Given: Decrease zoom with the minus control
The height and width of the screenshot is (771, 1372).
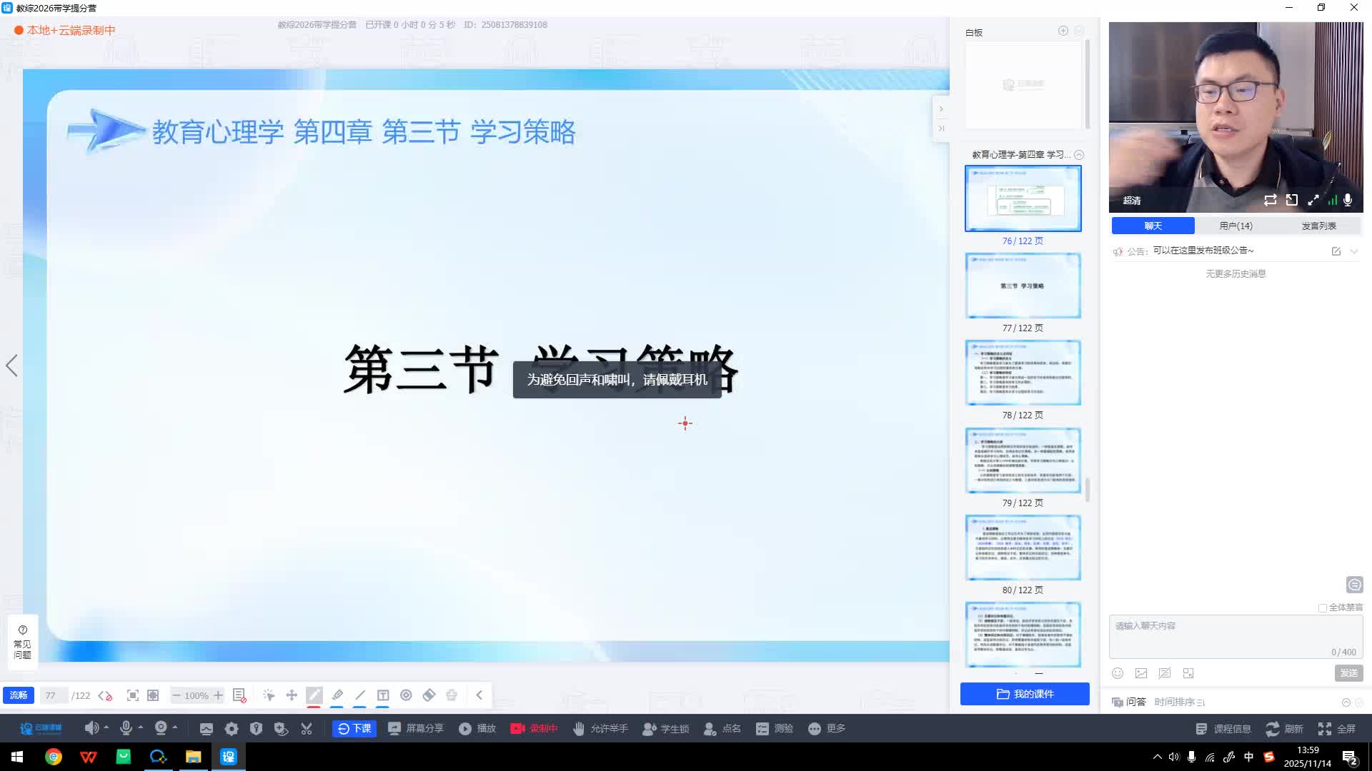Looking at the screenshot, I should point(176,695).
